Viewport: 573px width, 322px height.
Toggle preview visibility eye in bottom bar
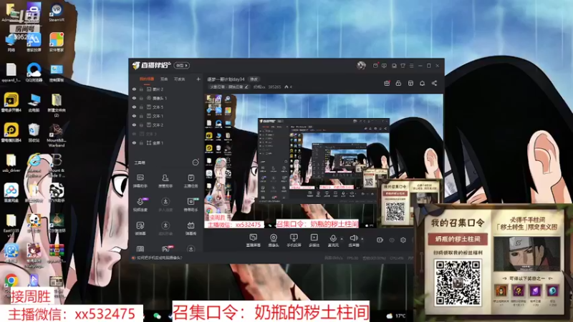391,240
